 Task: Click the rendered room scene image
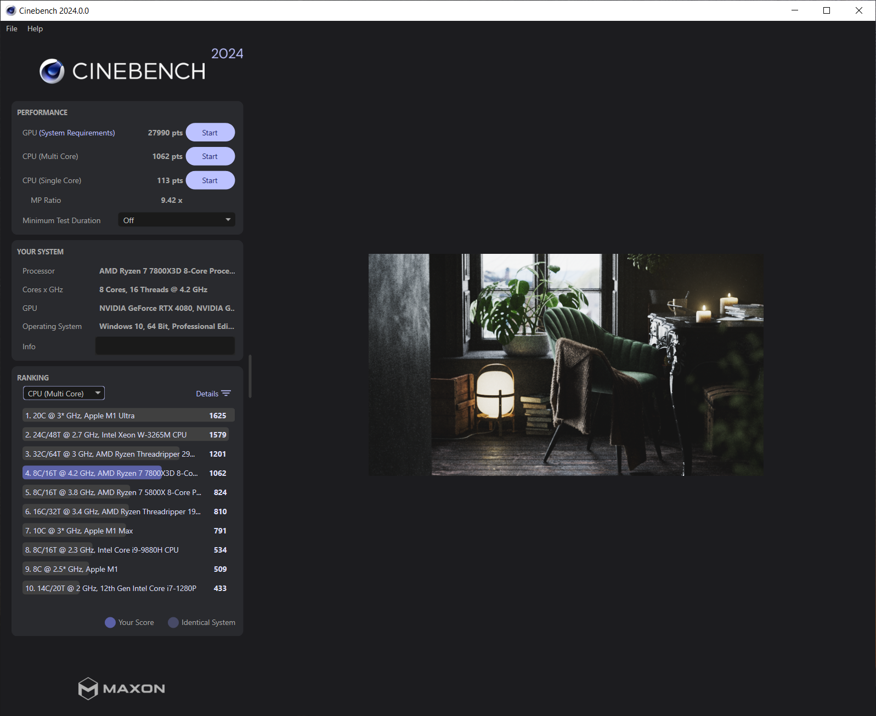pos(566,365)
